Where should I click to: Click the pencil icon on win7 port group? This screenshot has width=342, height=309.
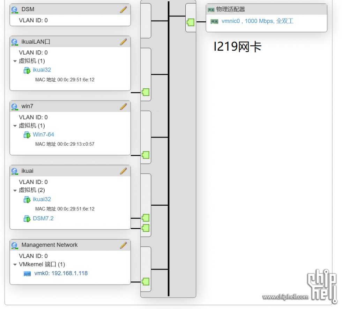[x=124, y=106]
